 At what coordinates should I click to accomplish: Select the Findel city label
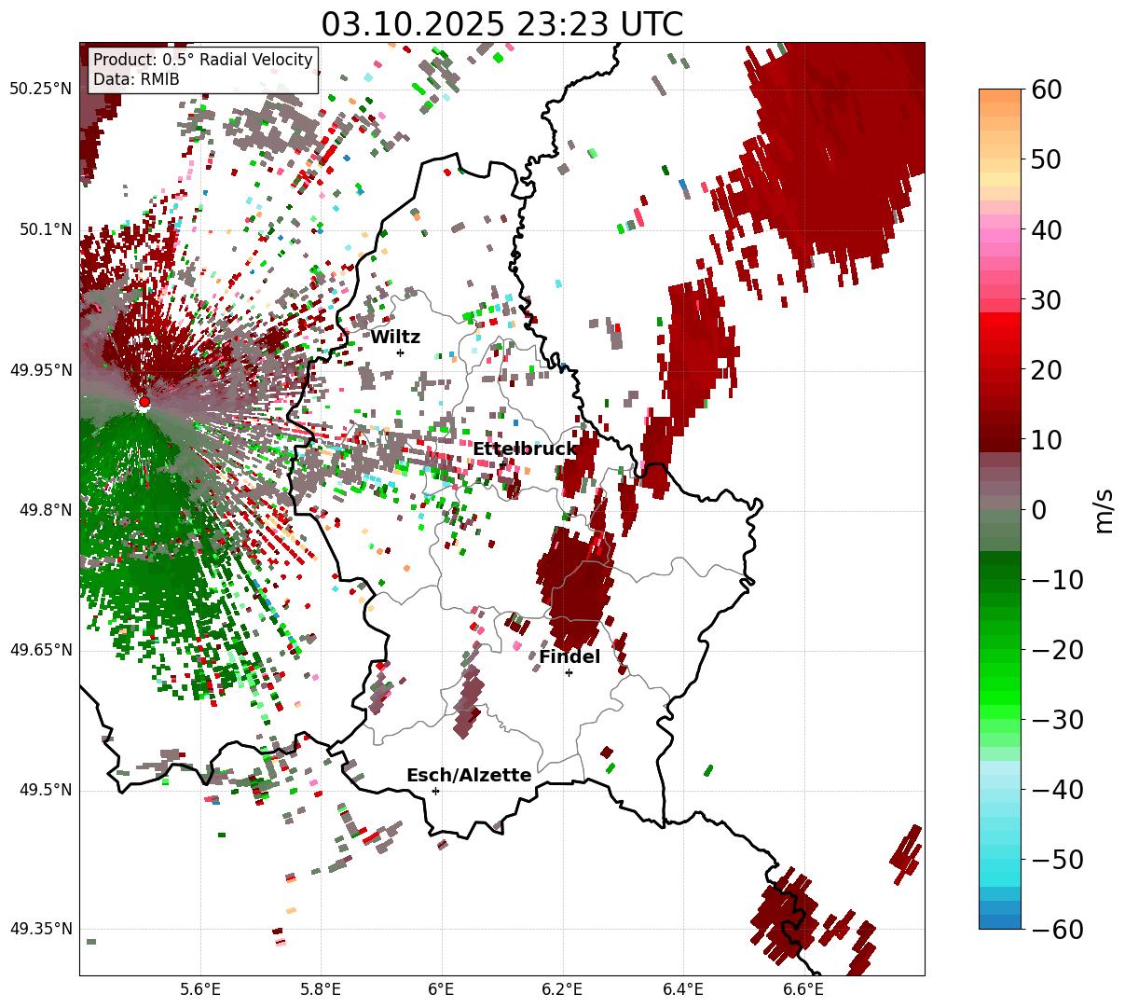coord(569,657)
